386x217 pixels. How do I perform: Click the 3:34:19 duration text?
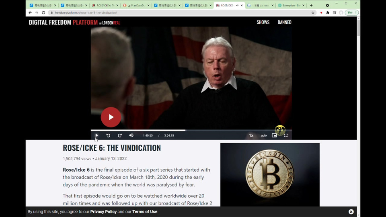pyautogui.click(x=169, y=135)
